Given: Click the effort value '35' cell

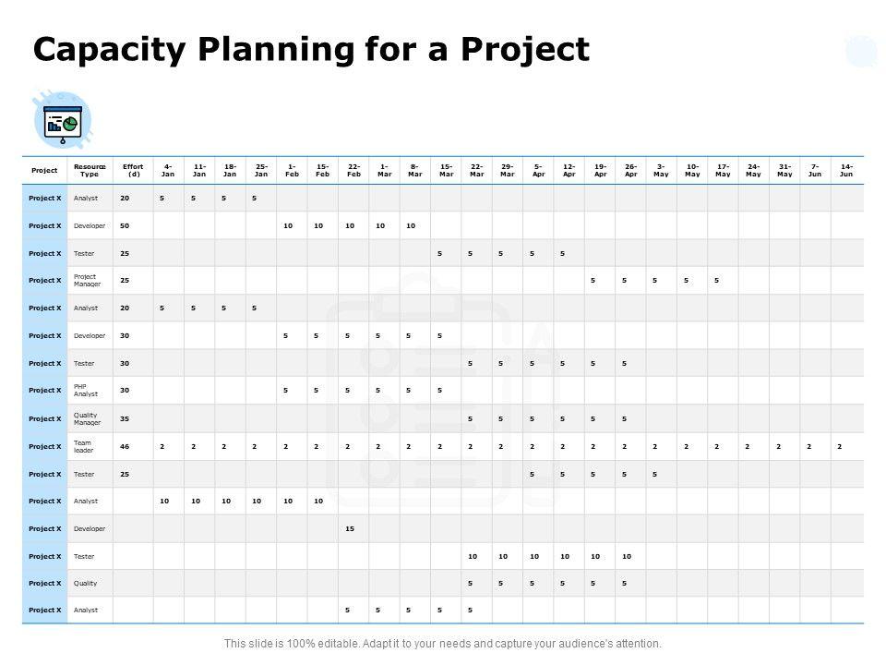Looking at the screenshot, I should [125, 418].
